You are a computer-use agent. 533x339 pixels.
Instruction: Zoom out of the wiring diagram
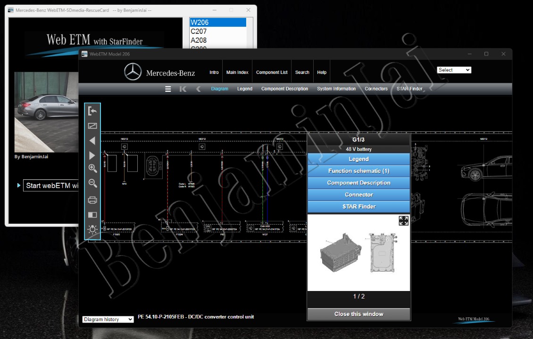pos(92,183)
